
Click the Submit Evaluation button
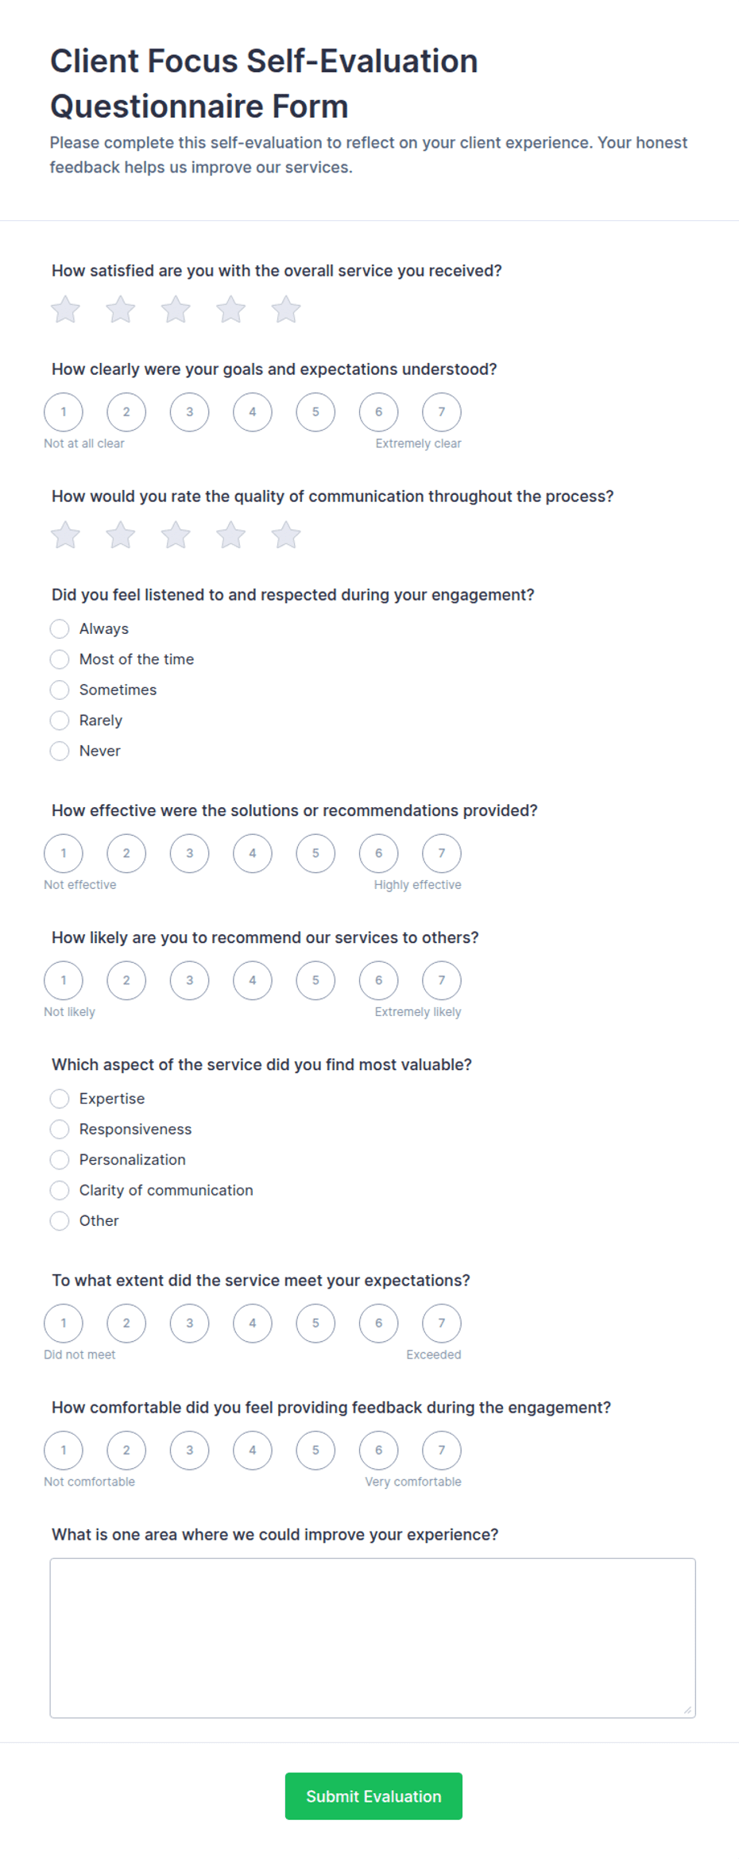[x=373, y=1796]
